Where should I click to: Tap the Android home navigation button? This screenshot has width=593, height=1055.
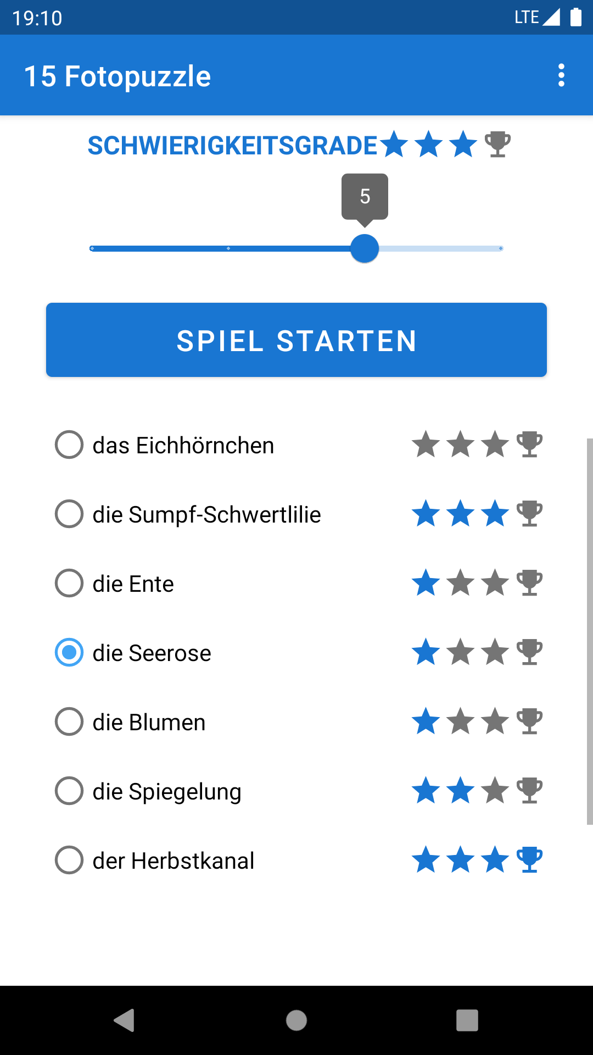pos(296,1020)
